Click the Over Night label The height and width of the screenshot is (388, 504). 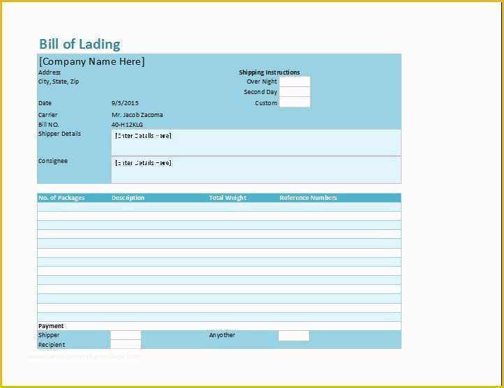tap(261, 82)
